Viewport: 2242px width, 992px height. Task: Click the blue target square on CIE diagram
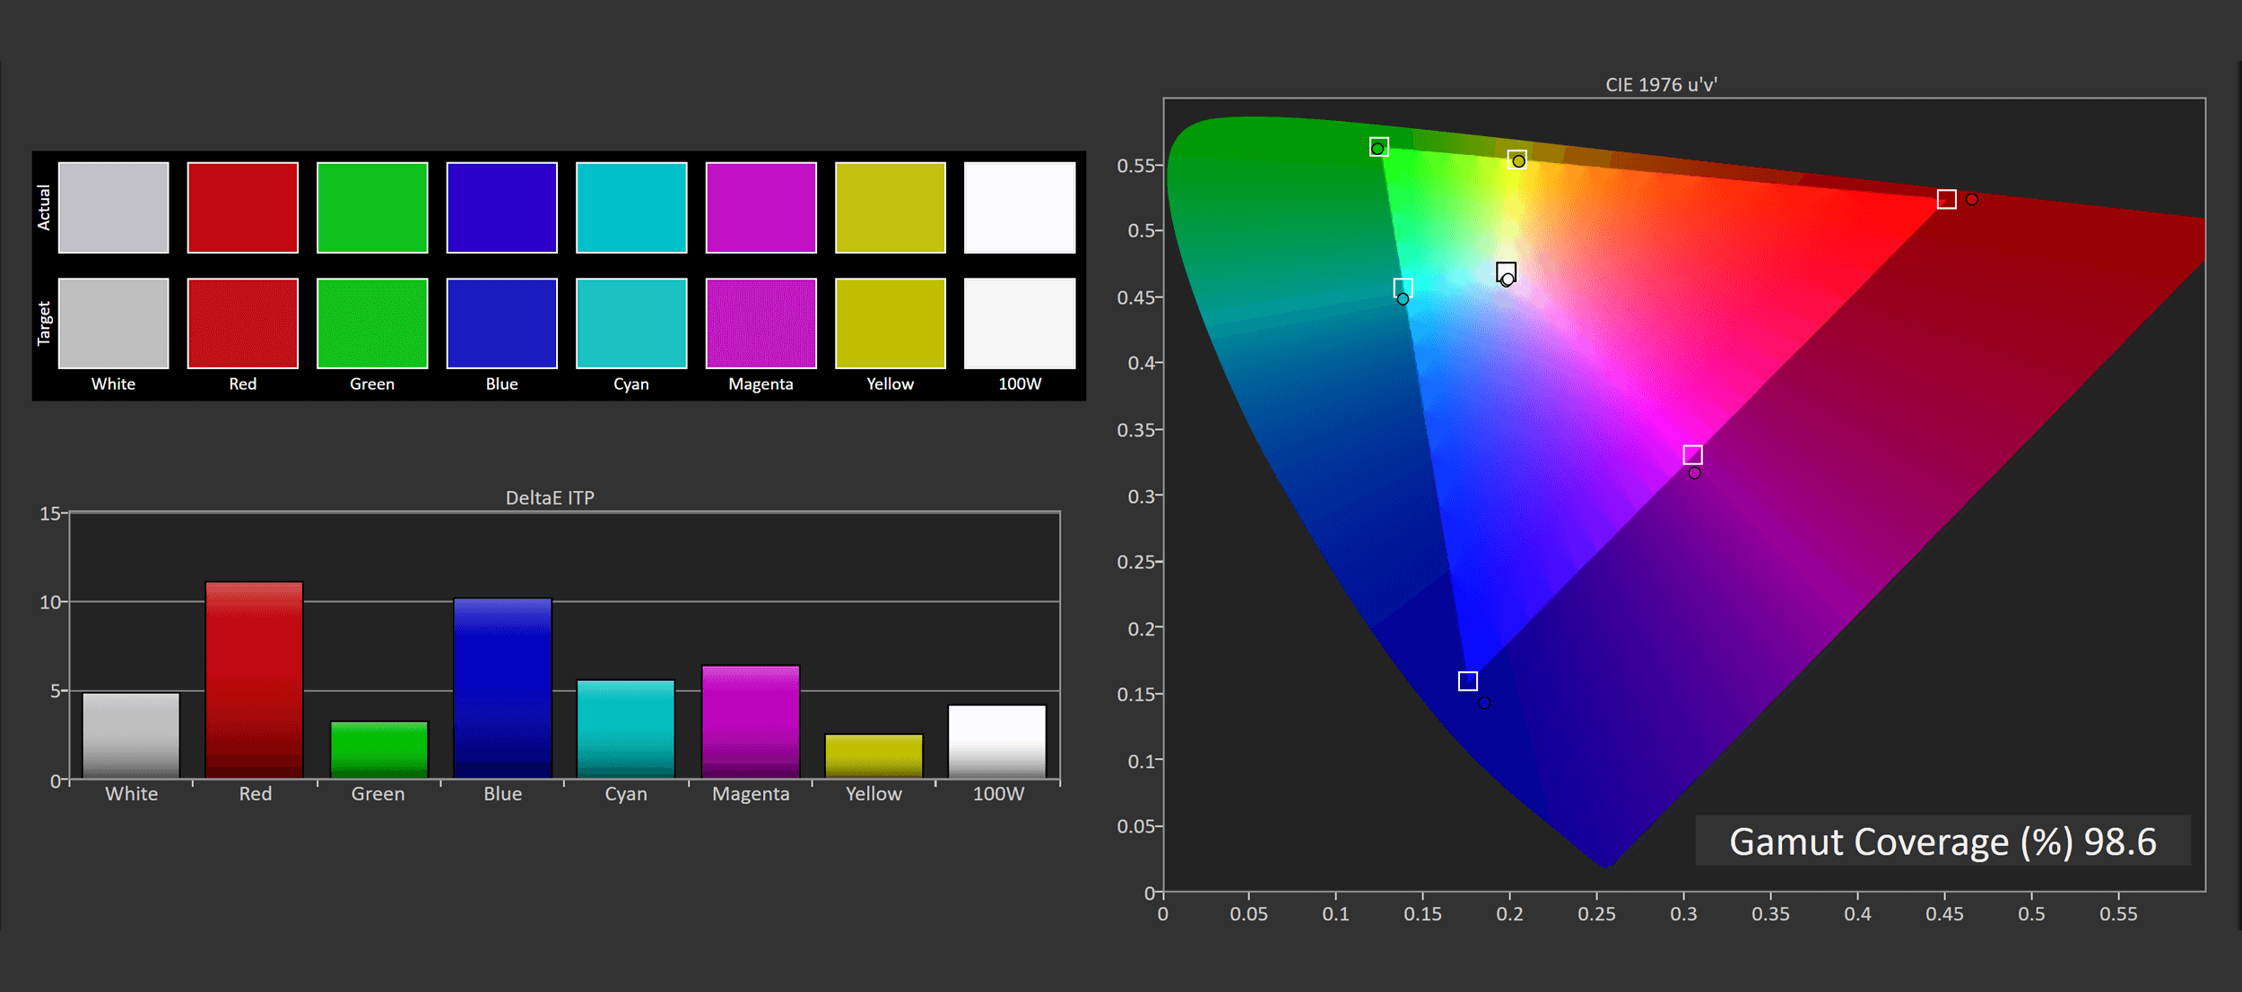[x=1467, y=681]
